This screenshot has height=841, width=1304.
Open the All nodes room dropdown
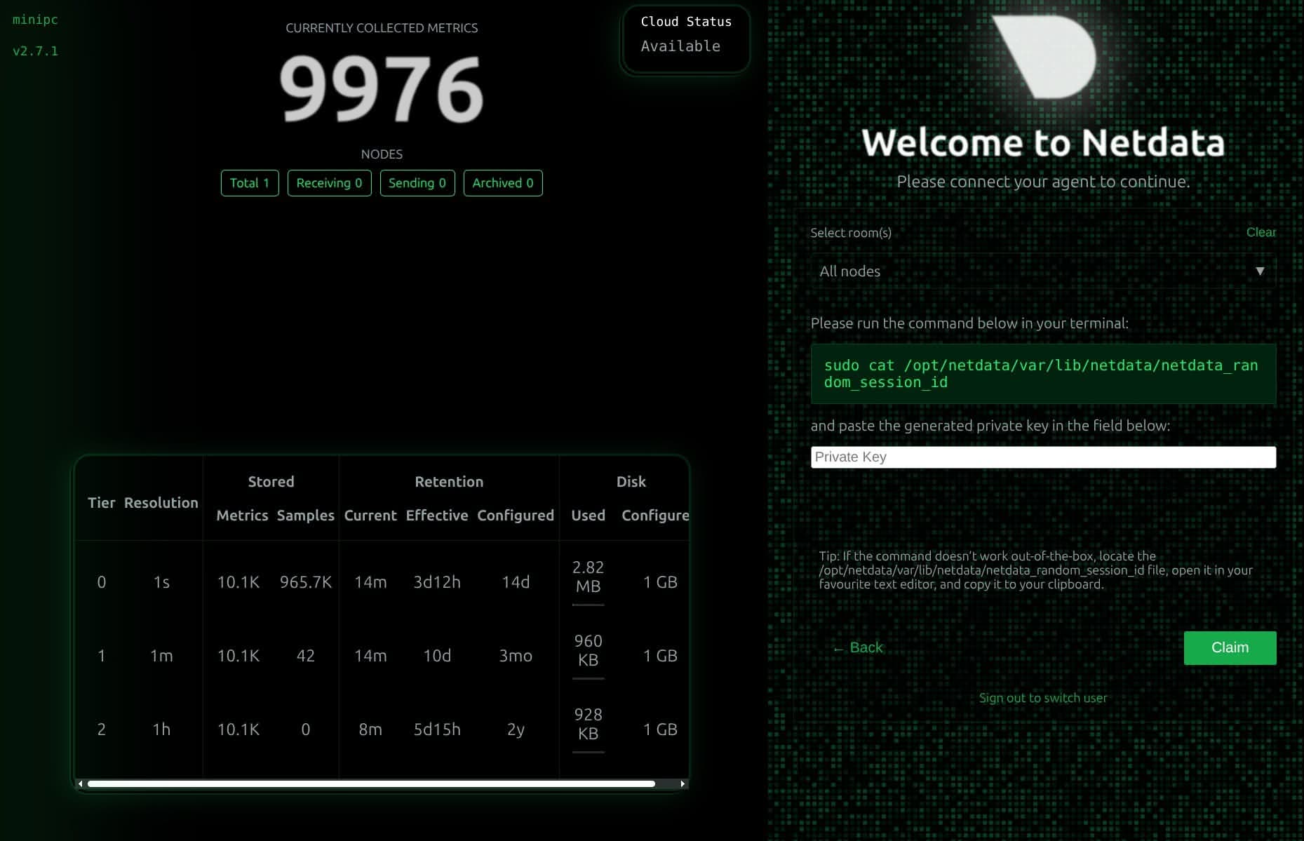click(1042, 271)
